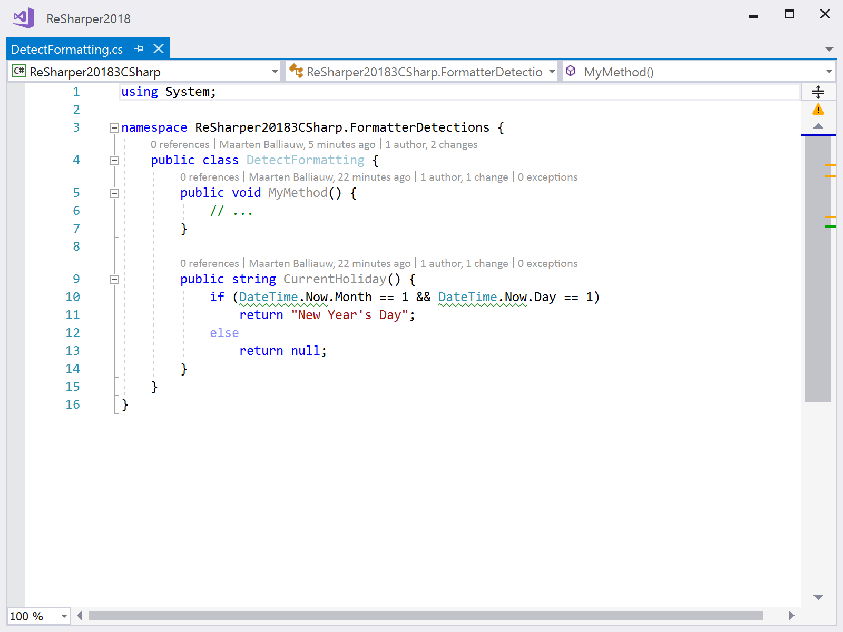Collapse the namespace block on line 3
Screen dimensions: 843x632
(114, 127)
